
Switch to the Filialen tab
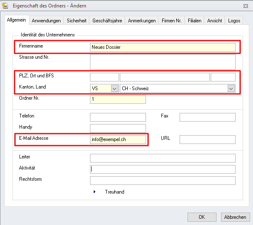pos(195,21)
